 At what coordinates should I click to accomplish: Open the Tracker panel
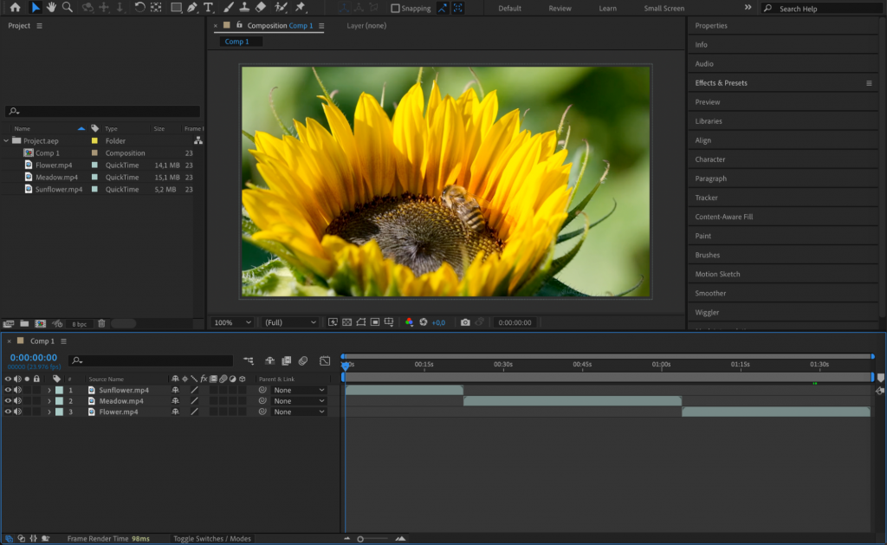click(x=710, y=198)
